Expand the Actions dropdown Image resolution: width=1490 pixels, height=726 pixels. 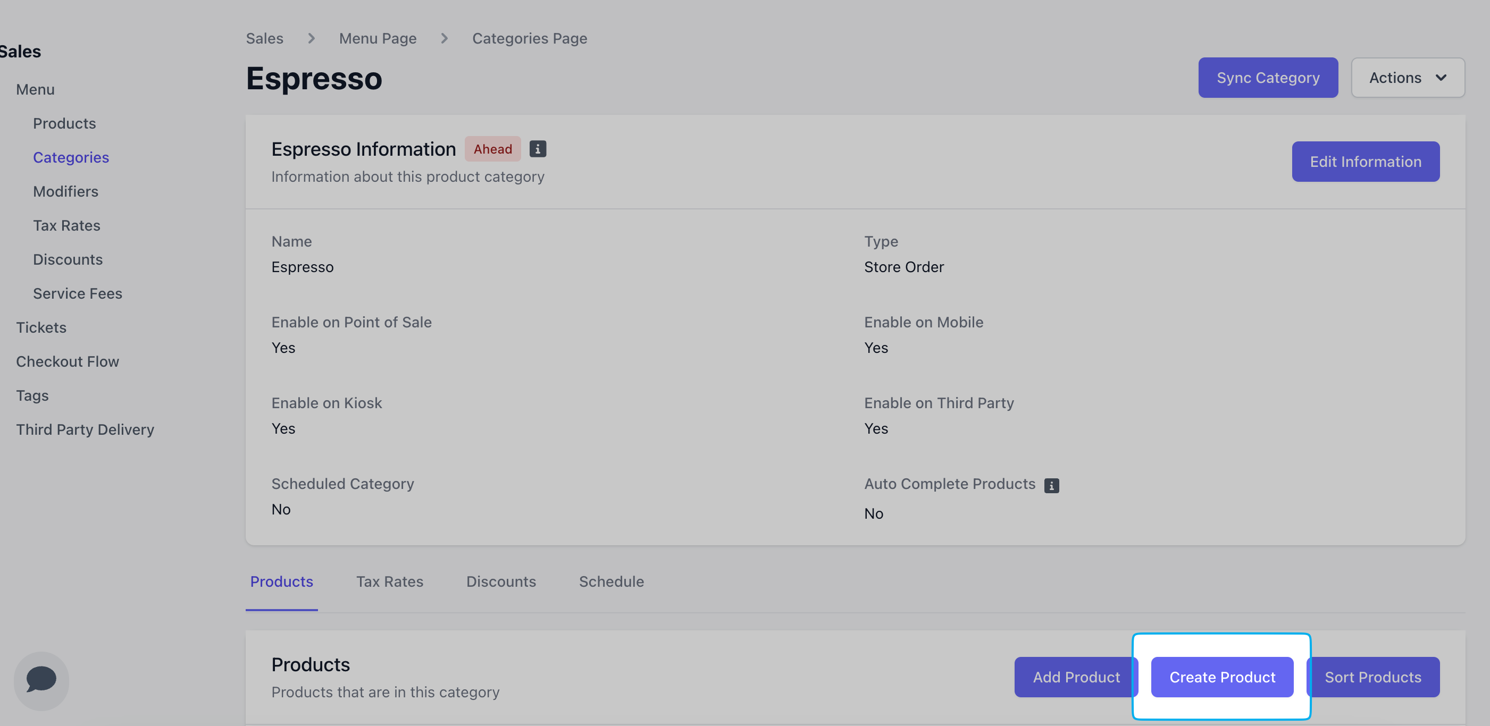pos(1407,78)
